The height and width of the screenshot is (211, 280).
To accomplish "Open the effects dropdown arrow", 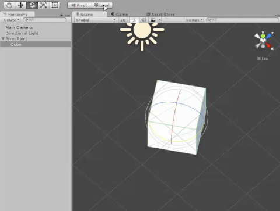I will click(159, 20).
